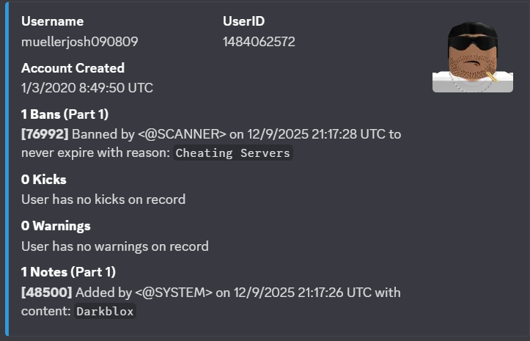
Task: Click the <@SCANNER> mention in ban entry
Action: tap(182, 134)
